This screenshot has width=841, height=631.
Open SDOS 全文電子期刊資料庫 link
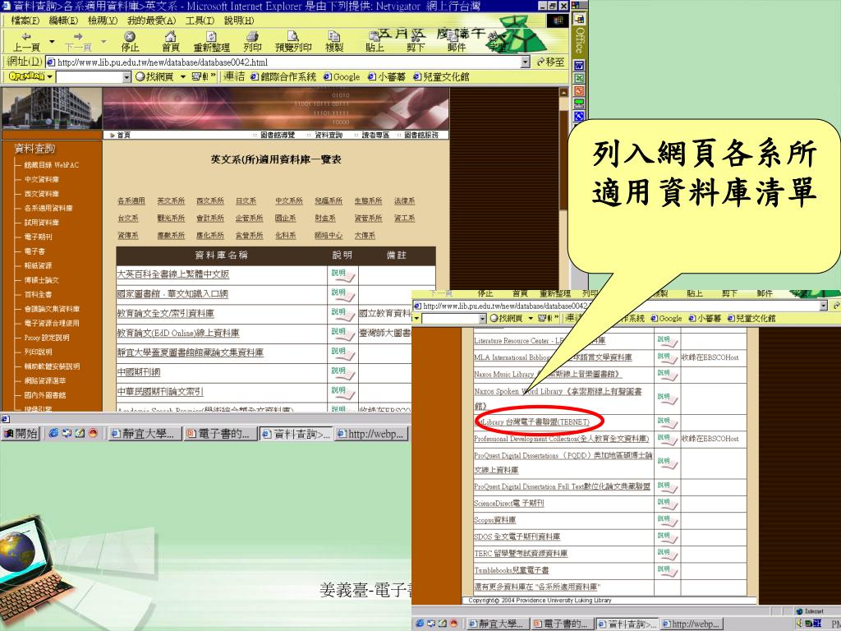pos(517,537)
